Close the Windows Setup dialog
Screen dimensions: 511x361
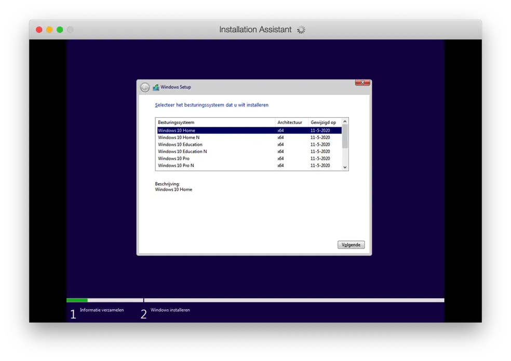[362, 82]
